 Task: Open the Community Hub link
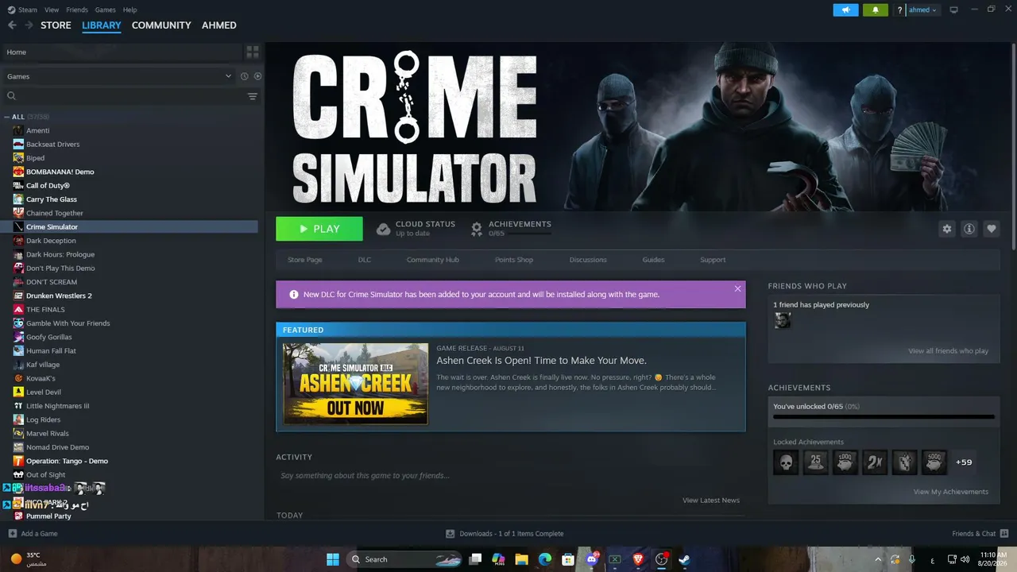(433, 260)
